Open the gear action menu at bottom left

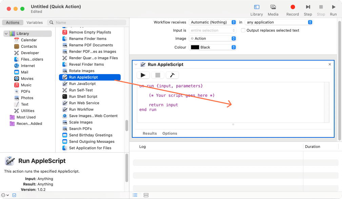click(x=5, y=195)
